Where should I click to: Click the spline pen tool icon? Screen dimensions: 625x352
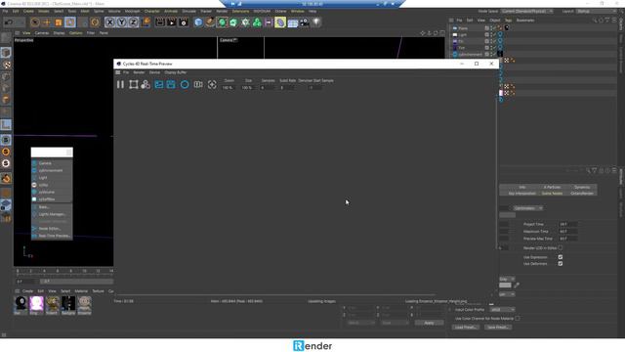pyautogui.click(x=210, y=22)
